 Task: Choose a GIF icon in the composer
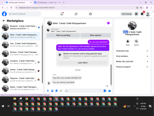[61, 91]
